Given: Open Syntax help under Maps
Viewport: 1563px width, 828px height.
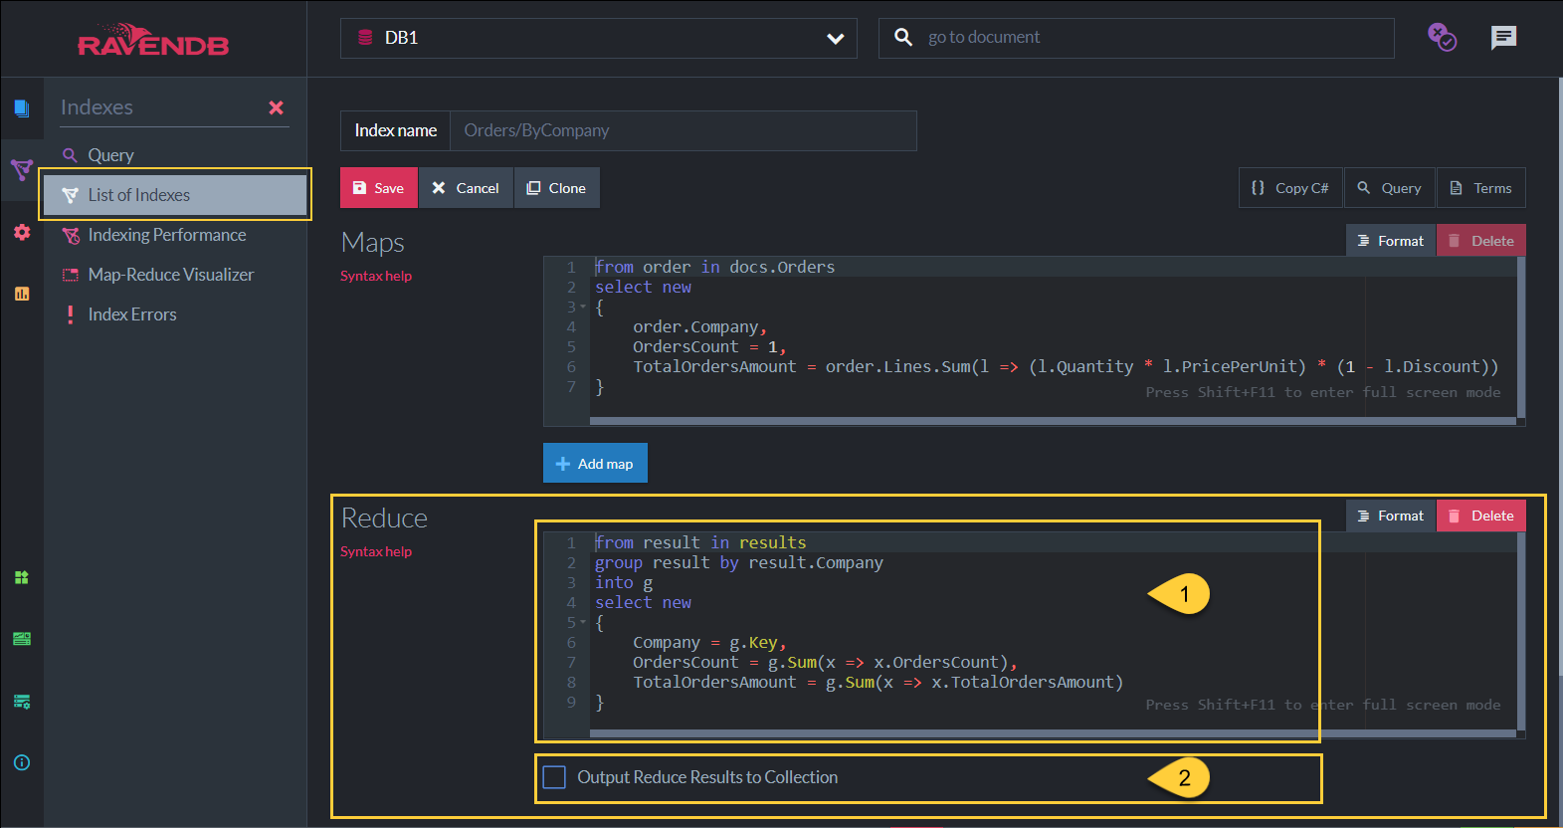Looking at the screenshot, I should (x=376, y=276).
